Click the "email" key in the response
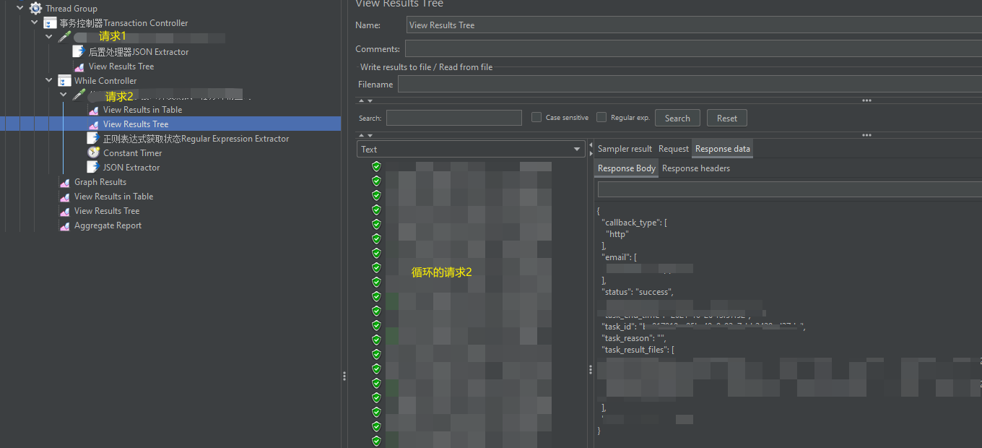Screen dimensions: 982x448 (x=616, y=257)
